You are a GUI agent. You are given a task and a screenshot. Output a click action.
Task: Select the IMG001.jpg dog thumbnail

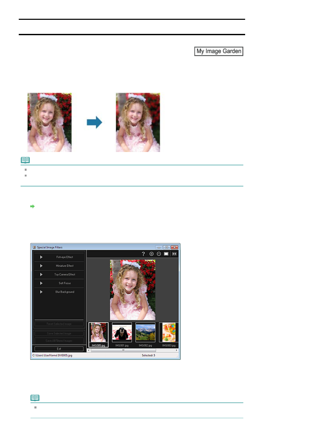(122, 332)
